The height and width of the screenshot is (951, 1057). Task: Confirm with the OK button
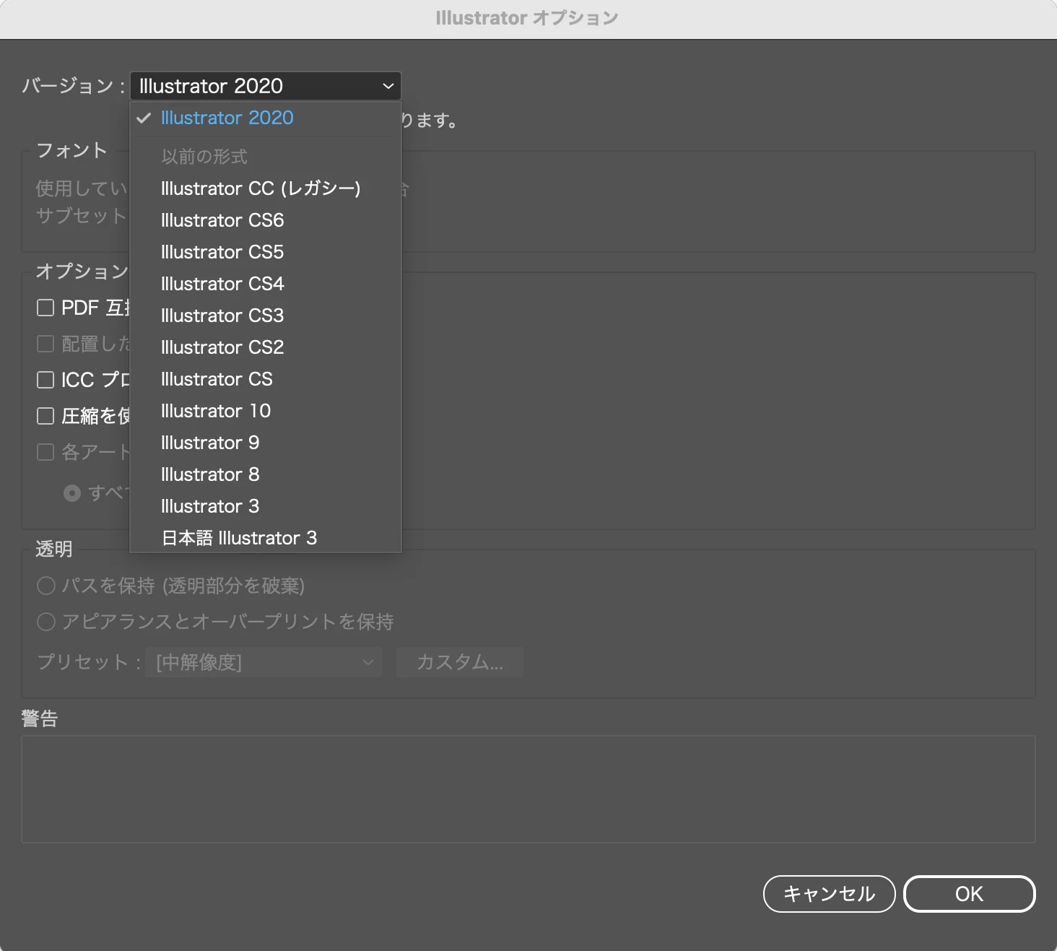click(x=970, y=894)
